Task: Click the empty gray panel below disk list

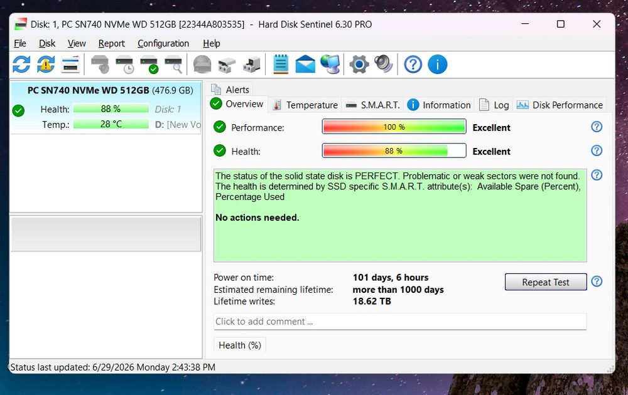Action: pos(106,234)
